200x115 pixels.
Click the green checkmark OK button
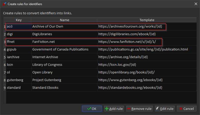pos(92,109)
